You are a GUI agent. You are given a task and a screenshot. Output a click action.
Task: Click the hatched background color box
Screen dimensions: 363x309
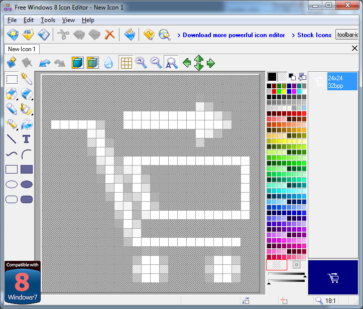click(282, 77)
